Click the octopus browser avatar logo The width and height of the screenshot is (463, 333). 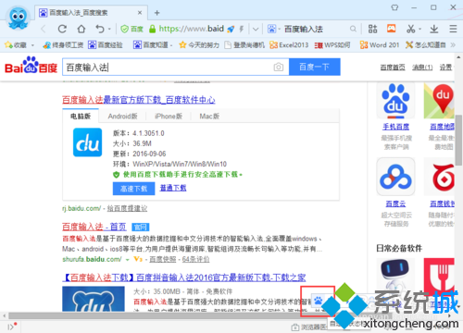pyautogui.click(x=18, y=18)
